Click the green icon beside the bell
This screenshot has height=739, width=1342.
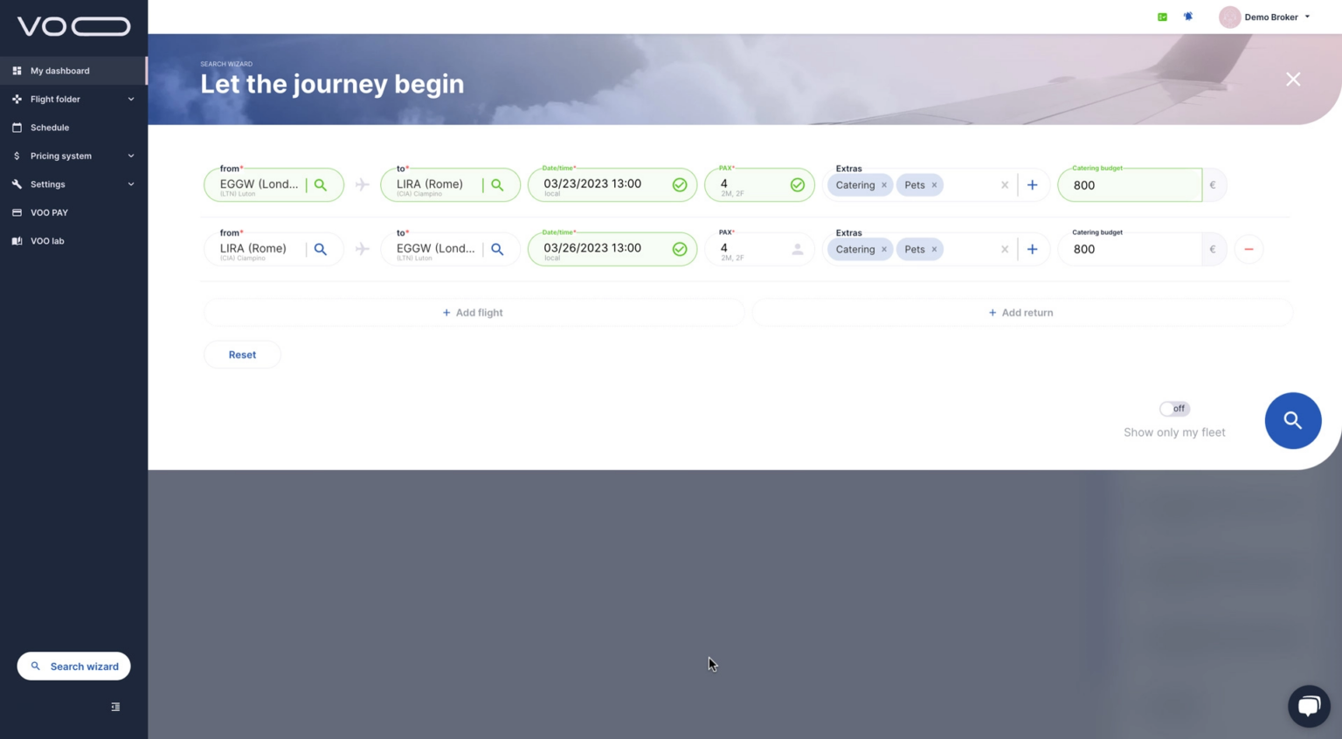click(1162, 17)
